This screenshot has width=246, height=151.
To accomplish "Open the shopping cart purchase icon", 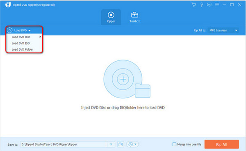I will click(194, 4).
